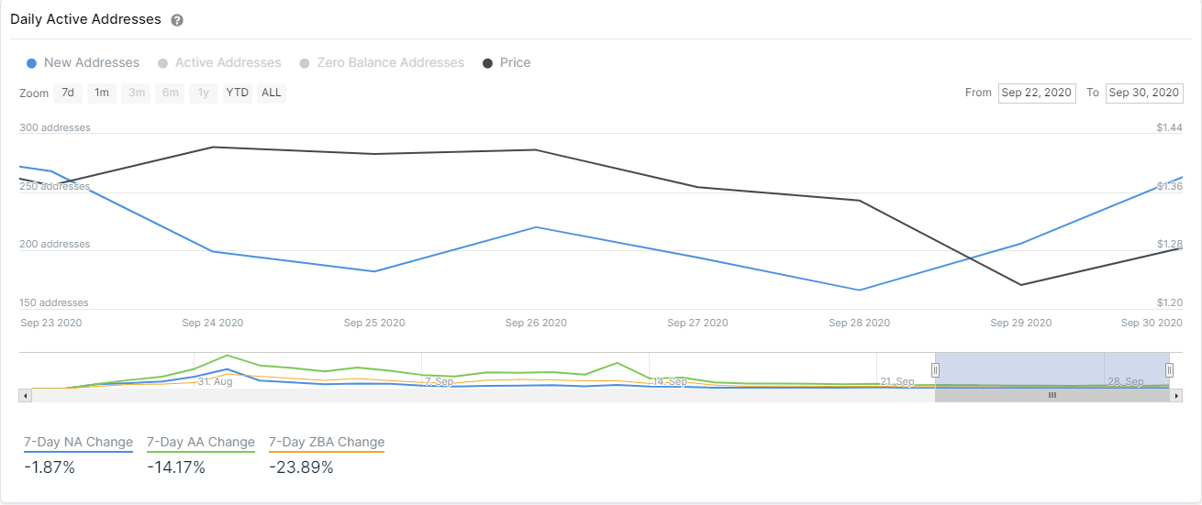Click the To date field
The image size is (1202, 505).
(1144, 93)
